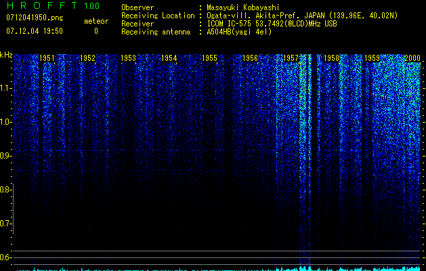This screenshot has width=426, height=271.
Task: Click the 0.6 kHz frequency axis label
Action: coord(5,257)
